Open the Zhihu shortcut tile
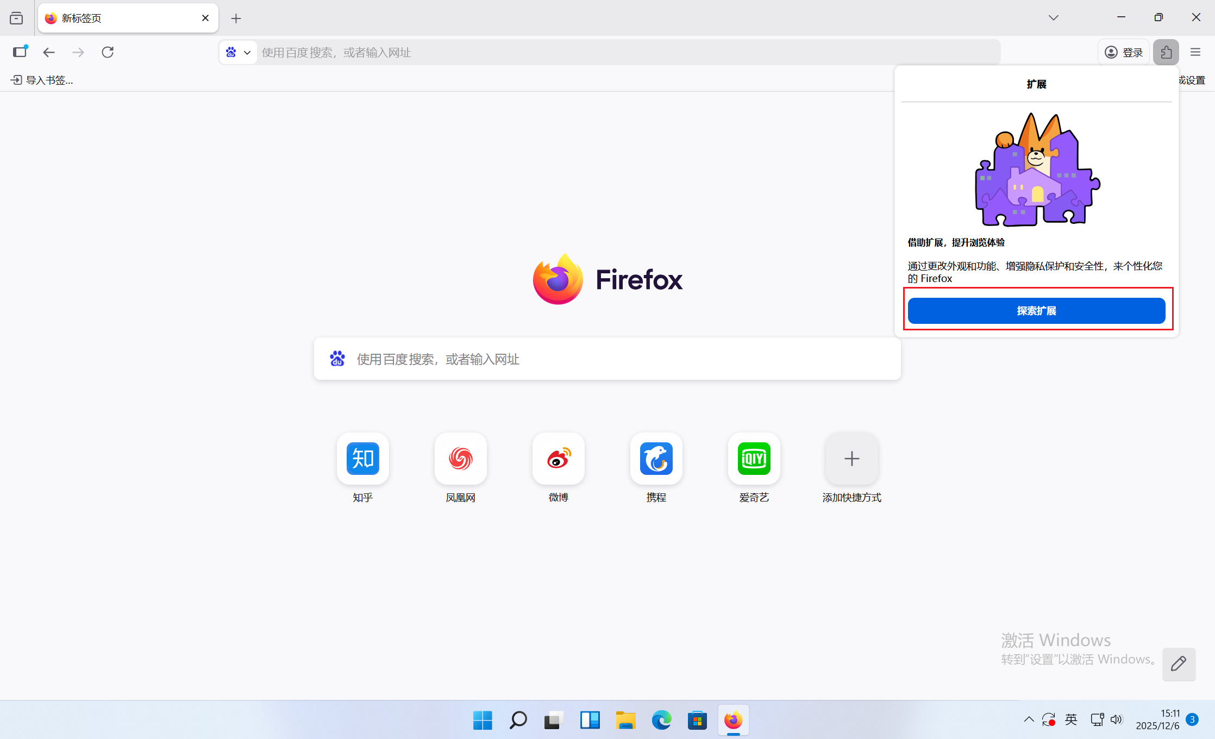The image size is (1215, 739). click(362, 459)
